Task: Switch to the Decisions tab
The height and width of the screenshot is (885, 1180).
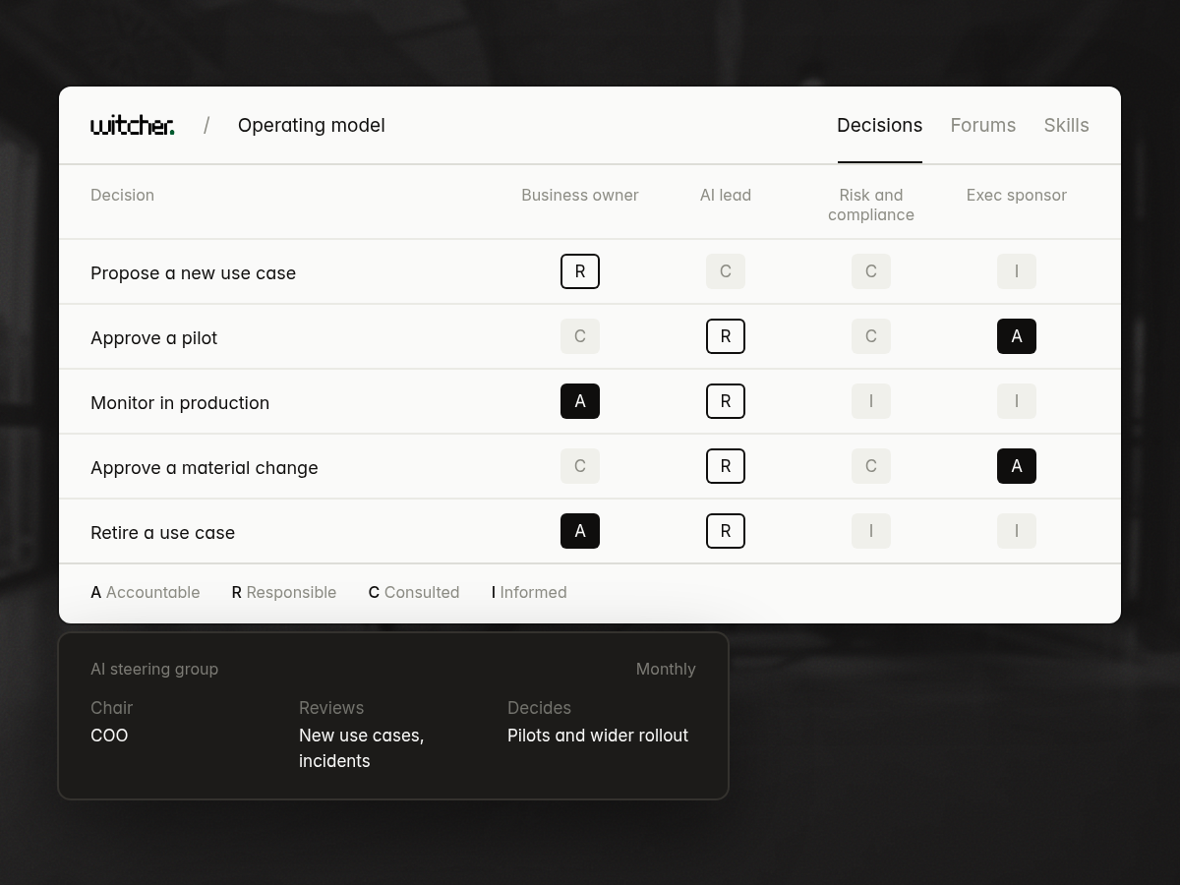Action: 880,125
